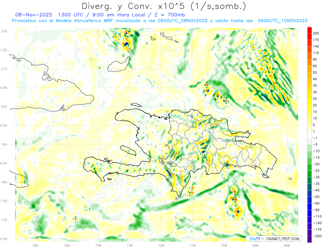Click the dark purple bottom color scale segment
The image size is (322, 249).
309,239
